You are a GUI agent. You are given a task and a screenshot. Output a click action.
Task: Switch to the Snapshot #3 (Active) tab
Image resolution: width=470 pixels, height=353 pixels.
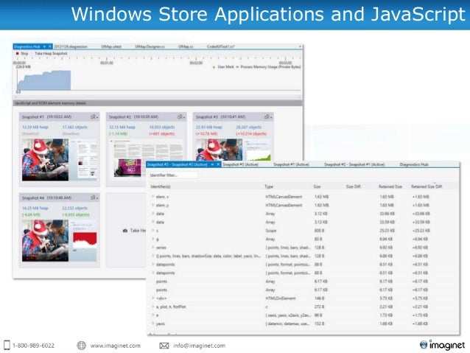coord(240,164)
